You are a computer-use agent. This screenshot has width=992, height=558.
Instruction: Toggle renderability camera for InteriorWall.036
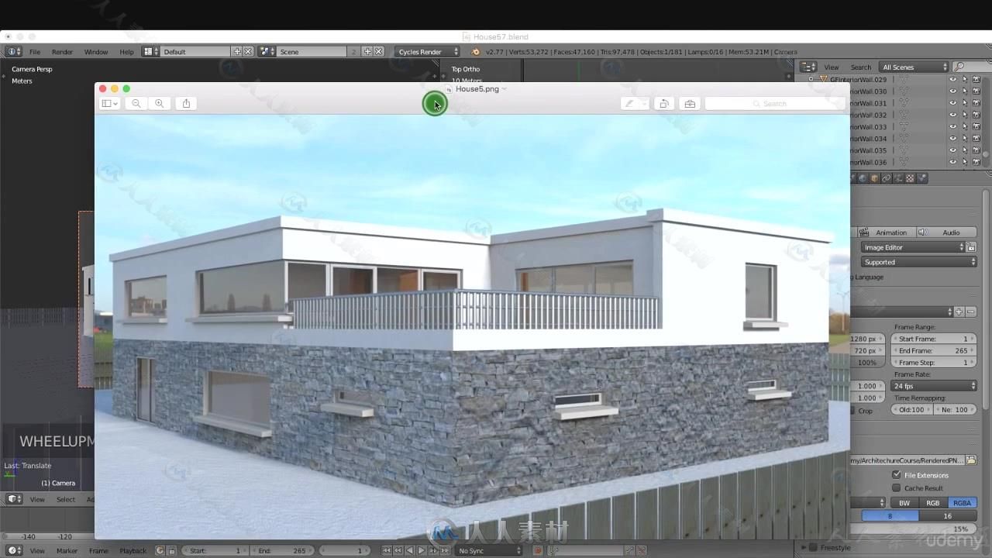[976, 163]
